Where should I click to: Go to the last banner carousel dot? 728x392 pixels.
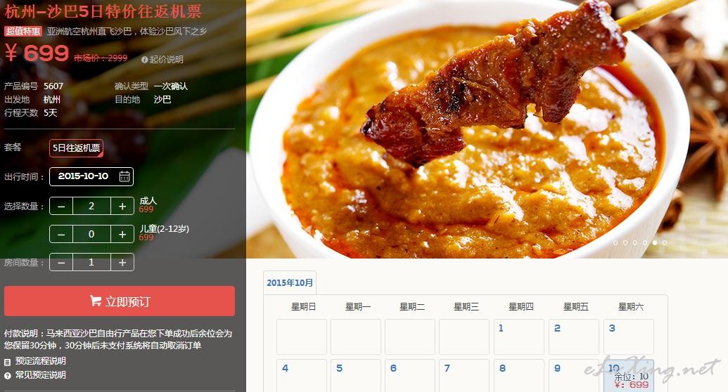[665, 242]
